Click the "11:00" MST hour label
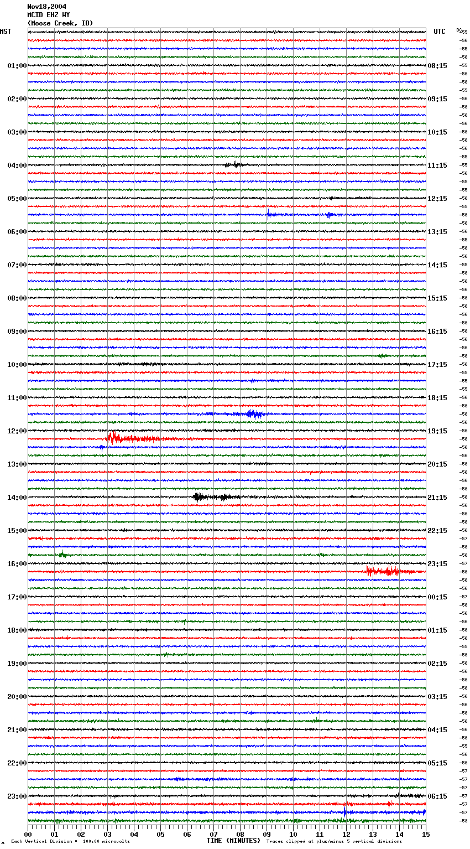This screenshot has height=849, width=470. [x=17, y=398]
